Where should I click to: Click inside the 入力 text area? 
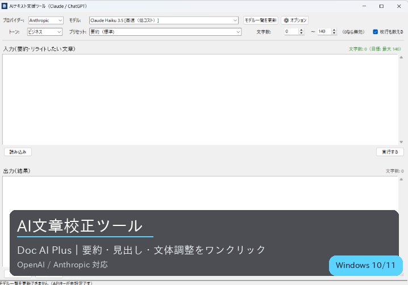[x=201, y=99]
